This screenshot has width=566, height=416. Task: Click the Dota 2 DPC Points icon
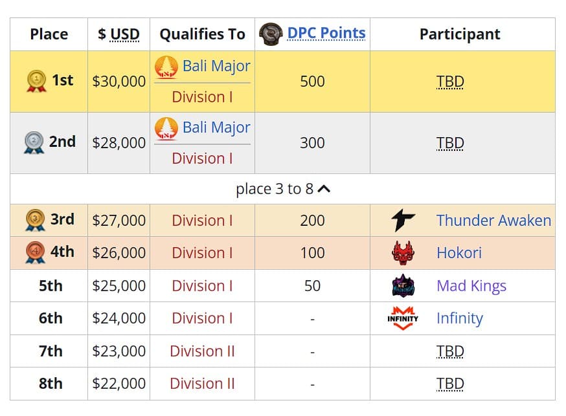click(x=271, y=34)
